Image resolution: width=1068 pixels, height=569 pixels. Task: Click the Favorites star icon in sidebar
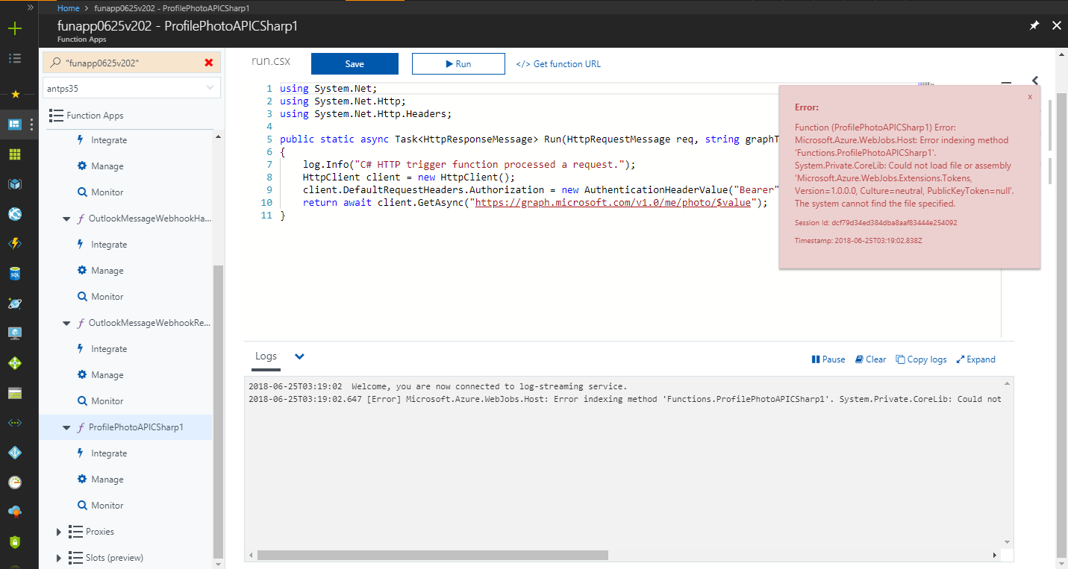coord(15,93)
